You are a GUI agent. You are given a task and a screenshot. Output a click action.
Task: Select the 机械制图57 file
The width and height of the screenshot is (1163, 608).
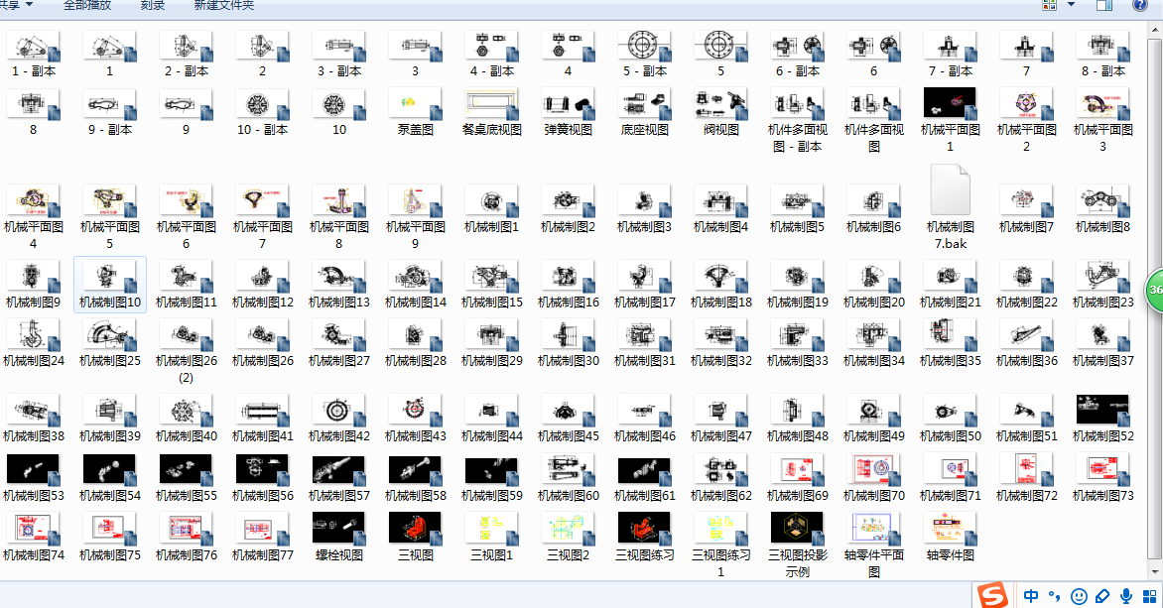pos(339,478)
